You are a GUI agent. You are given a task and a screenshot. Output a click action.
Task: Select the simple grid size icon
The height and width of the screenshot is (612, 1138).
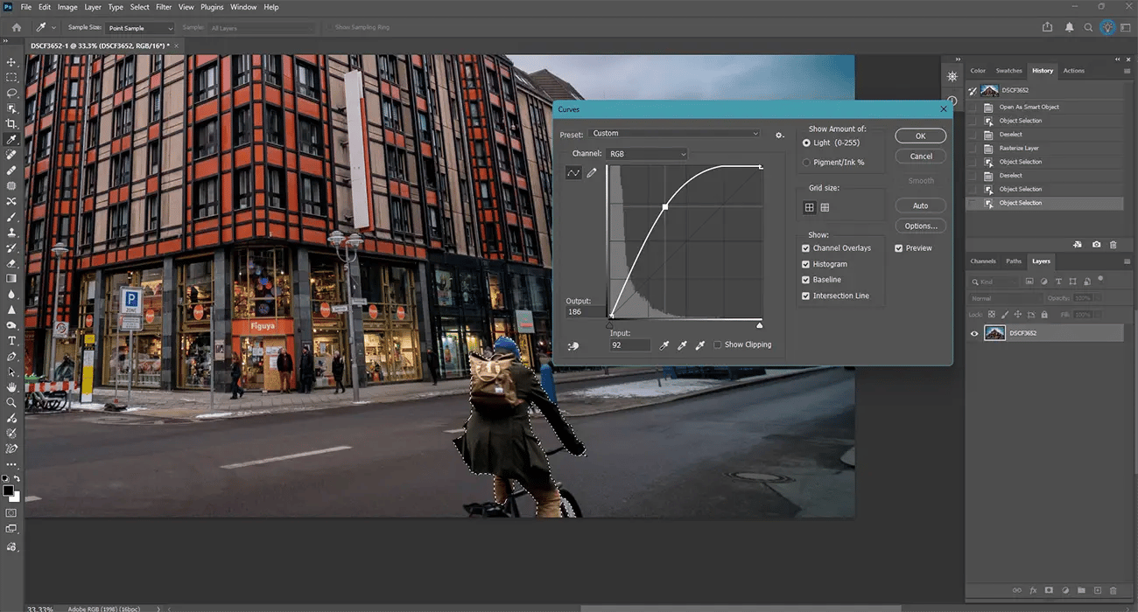(x=809, y=207)
